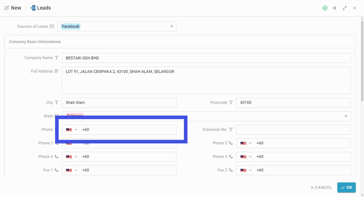The width and height of the screenshot is (364, 197).
Task: Open the Phone country code dropdown
Action: pyautogui.click(x=71, y=130)
